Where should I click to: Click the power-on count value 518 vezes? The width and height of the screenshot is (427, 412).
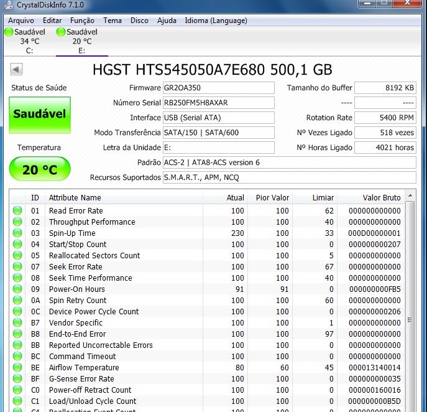(x=385, y=133)
